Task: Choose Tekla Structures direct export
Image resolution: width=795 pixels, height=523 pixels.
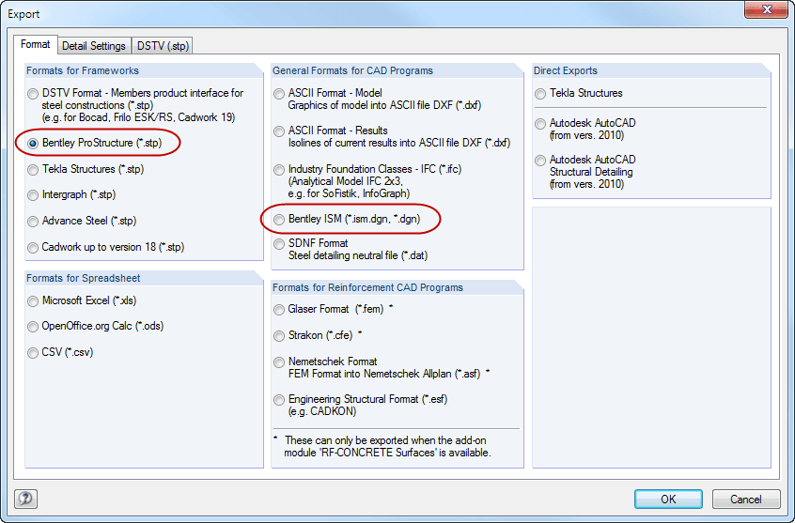Action: pos(540,94)
